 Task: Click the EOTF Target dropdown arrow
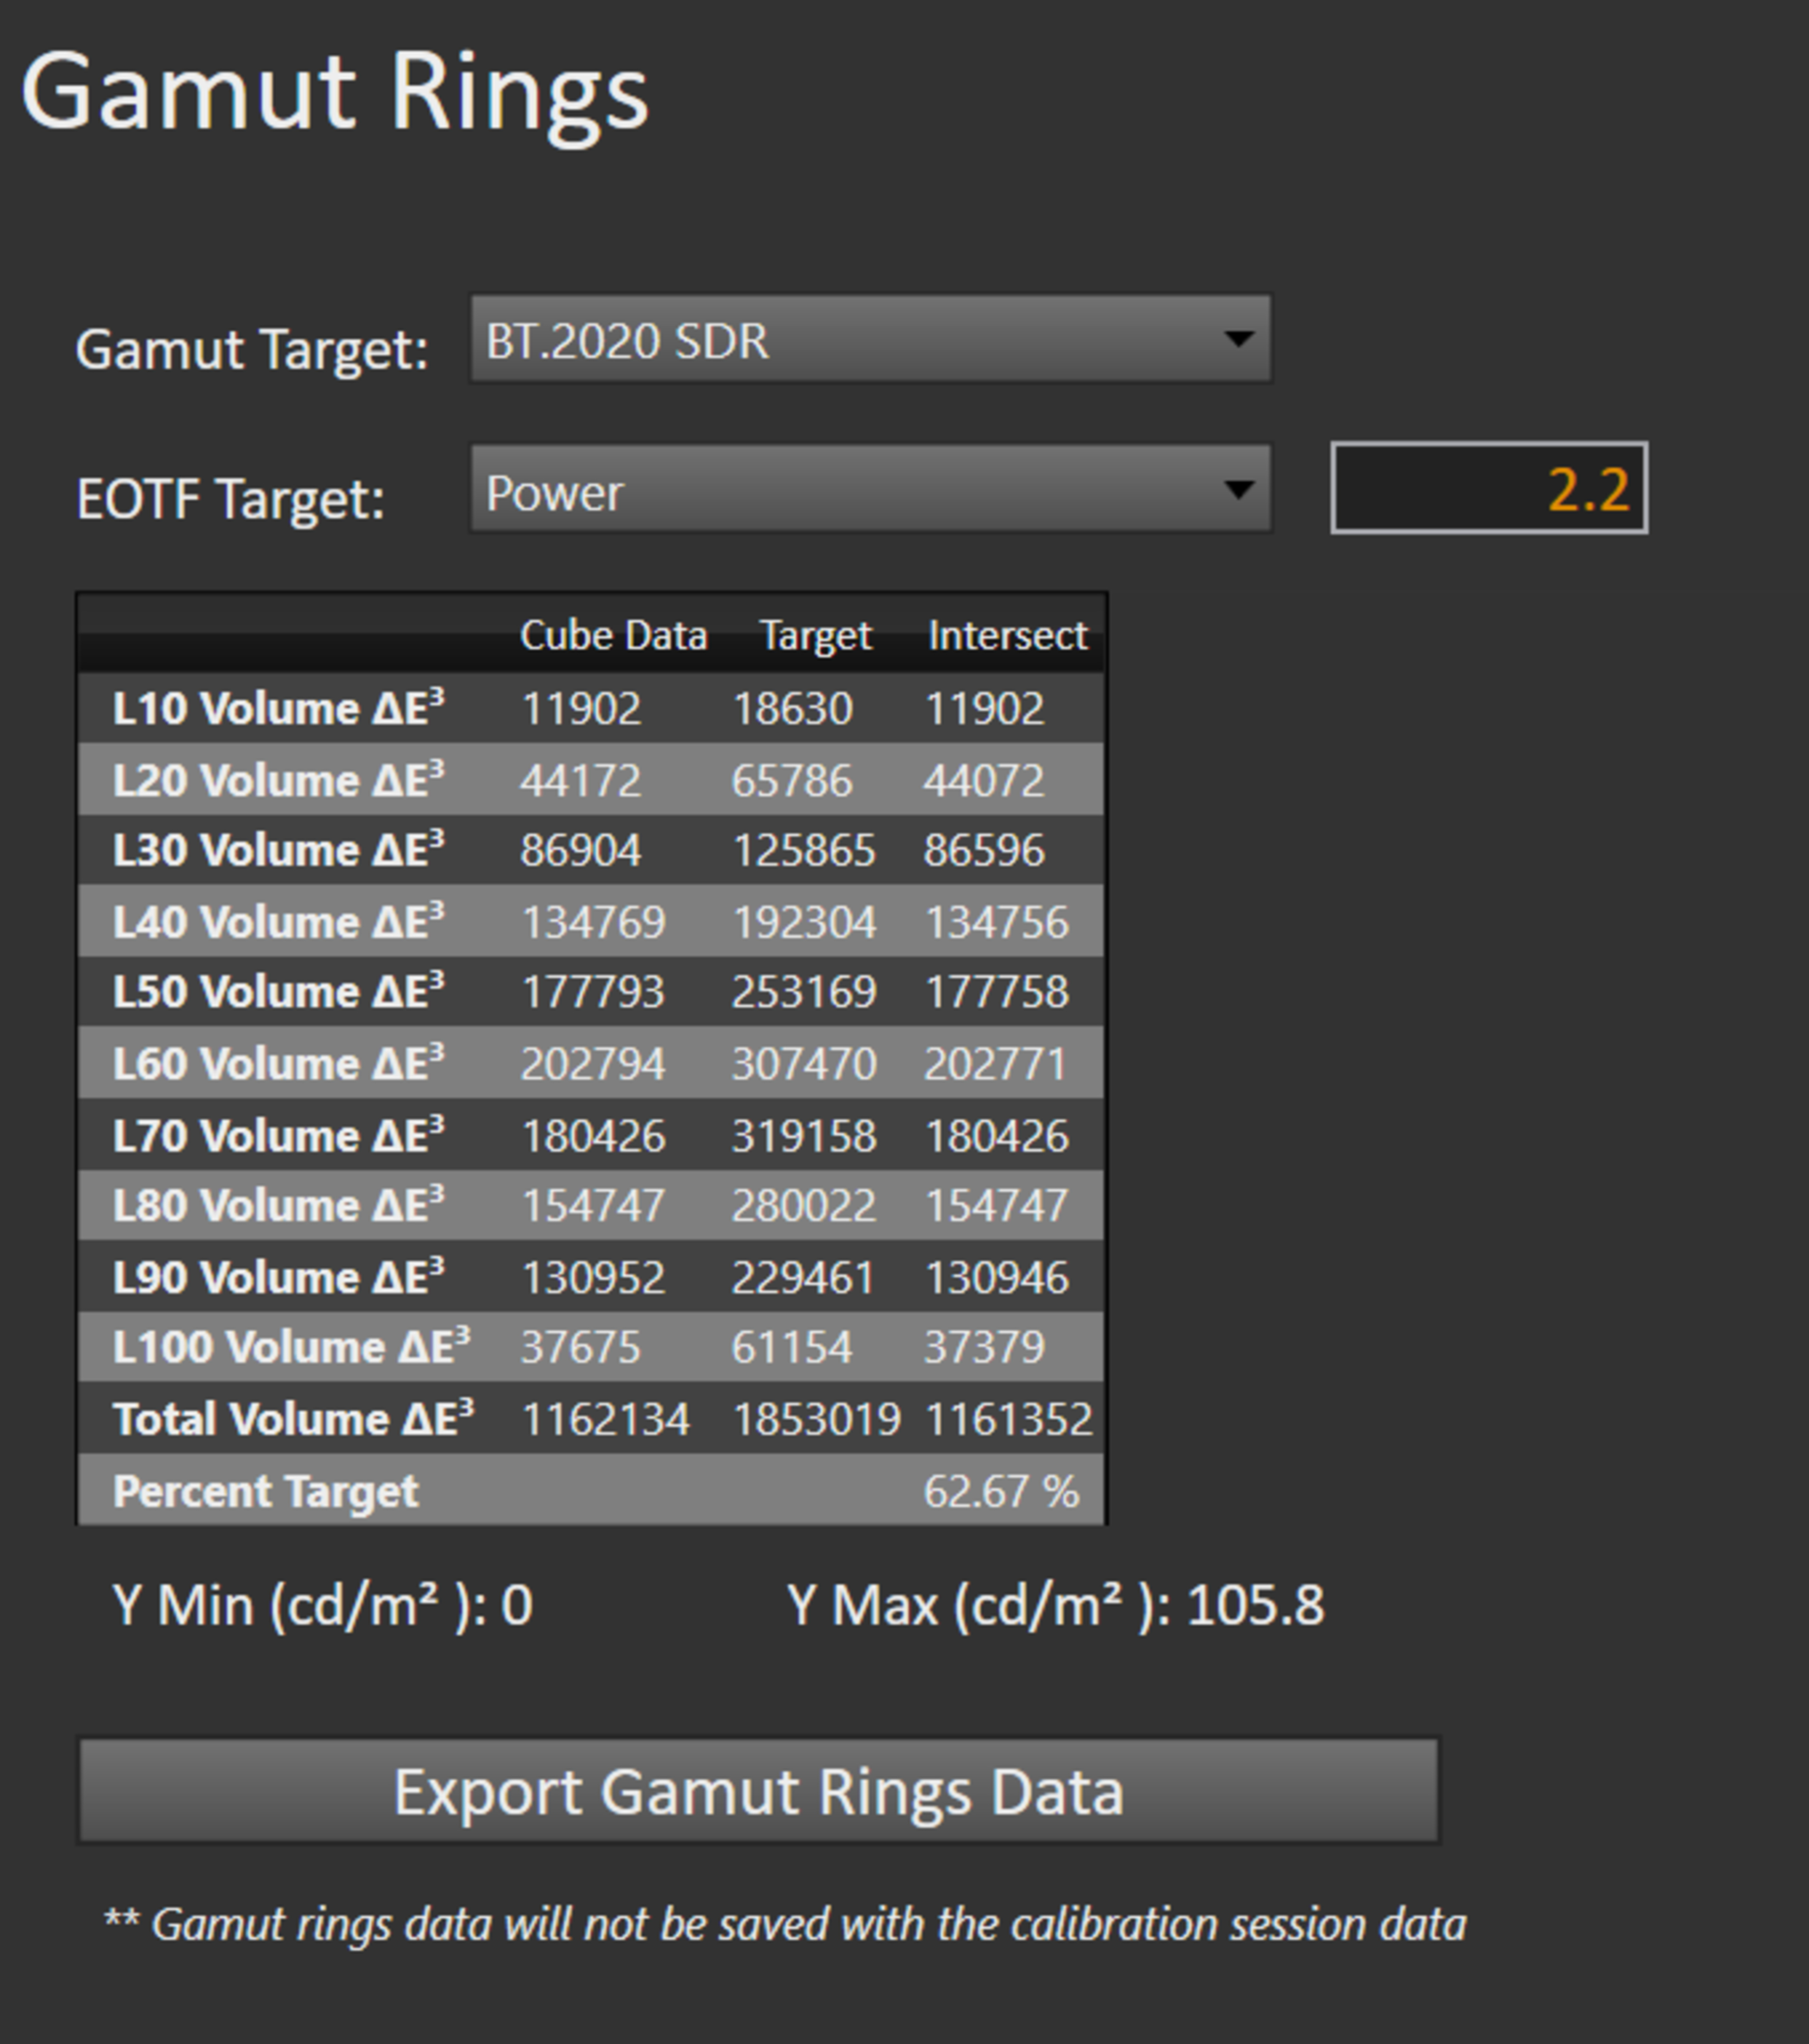(x=1238, y=490)
